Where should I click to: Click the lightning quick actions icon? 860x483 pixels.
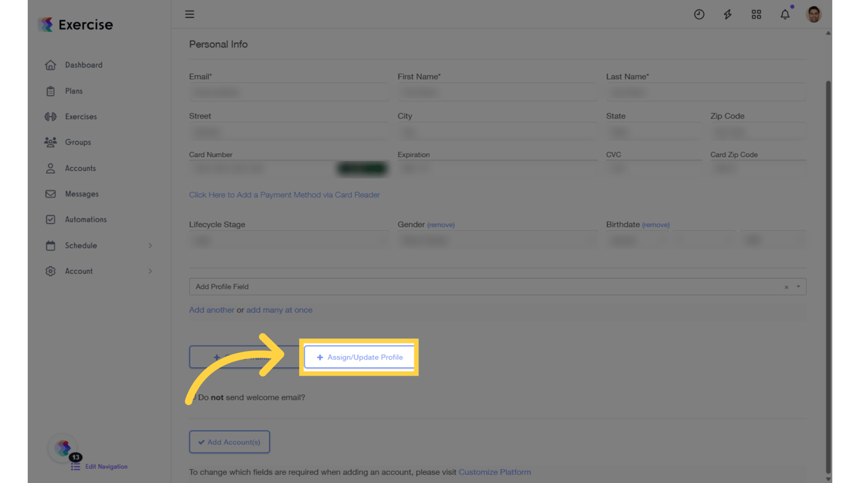pos(727,14)
